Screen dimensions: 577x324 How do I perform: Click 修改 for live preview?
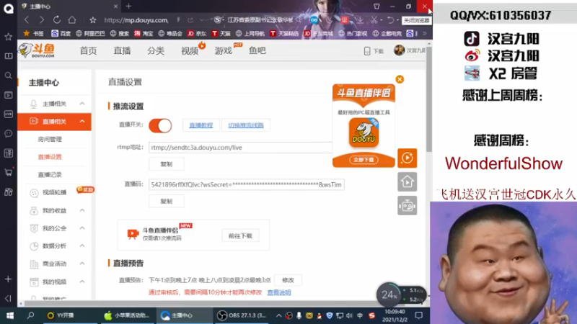point(288,280)
